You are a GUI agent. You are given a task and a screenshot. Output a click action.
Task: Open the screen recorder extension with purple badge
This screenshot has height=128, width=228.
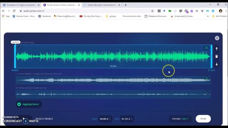[x=186, y=11]
